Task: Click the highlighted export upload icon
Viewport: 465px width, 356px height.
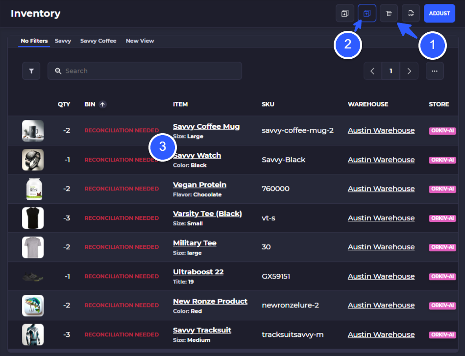Action: 367,13
